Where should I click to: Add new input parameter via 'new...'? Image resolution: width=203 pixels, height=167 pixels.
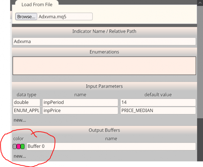pyautogui.click(x=20, y=120)
